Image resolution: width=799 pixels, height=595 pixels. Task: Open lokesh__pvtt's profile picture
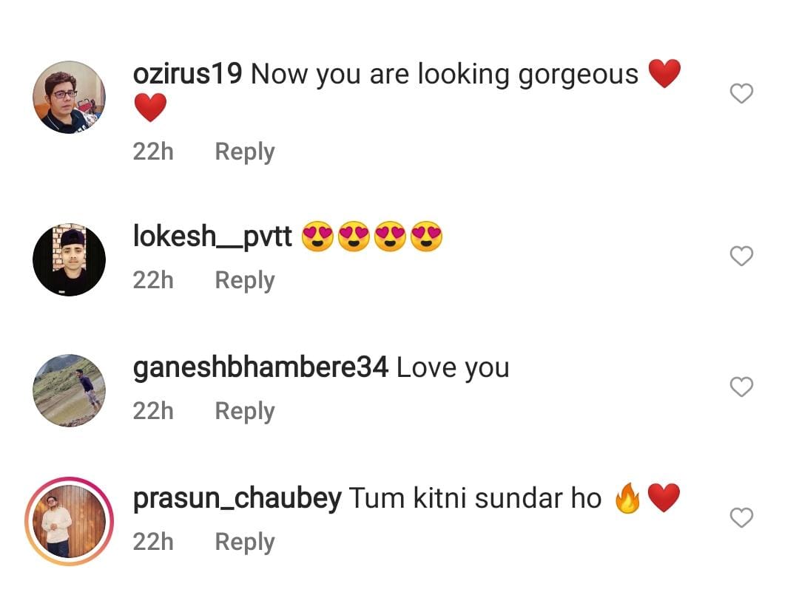[x=70, y=260]
